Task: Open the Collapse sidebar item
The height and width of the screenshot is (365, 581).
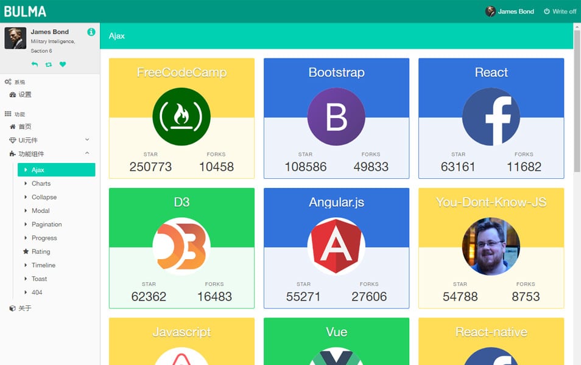Action: (x=56, y=197)
